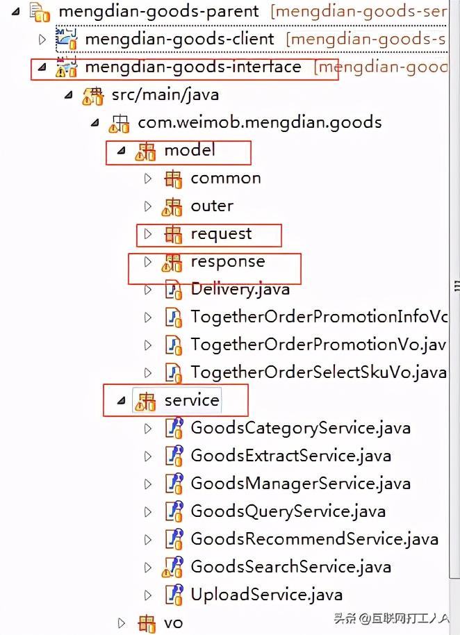Click the model package icon
460x635 pixels.
[x=146, y=151]
